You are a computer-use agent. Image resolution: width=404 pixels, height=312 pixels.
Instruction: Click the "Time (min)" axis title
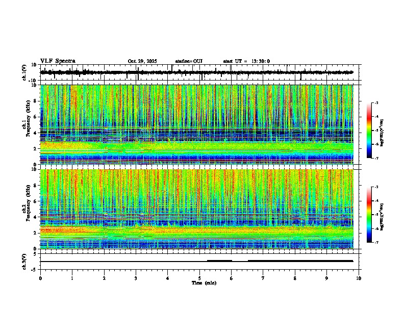coord(204,283)
